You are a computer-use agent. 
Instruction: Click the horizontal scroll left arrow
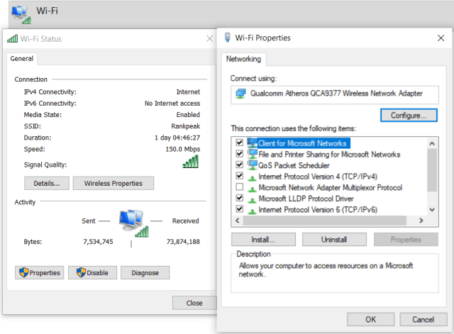point(238,221)
